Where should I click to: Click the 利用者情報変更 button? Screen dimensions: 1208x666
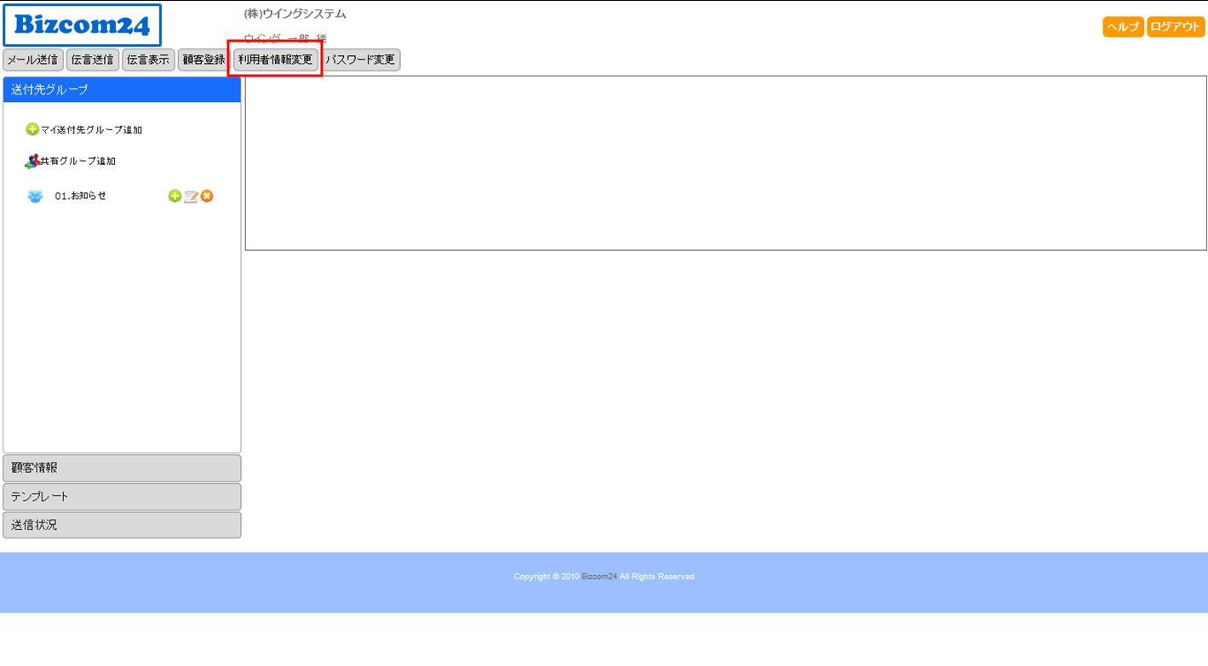coord(275,60)
